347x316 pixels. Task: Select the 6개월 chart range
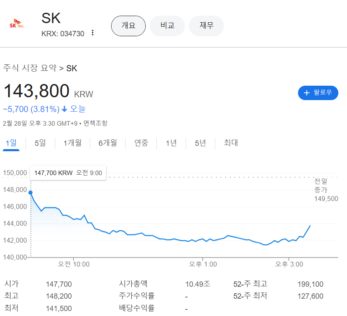107,143
